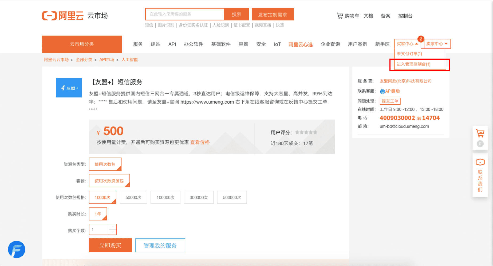Screen dimensions: 493x266
Task: Open the 企业查询 navigation tab
Action: 330,44
